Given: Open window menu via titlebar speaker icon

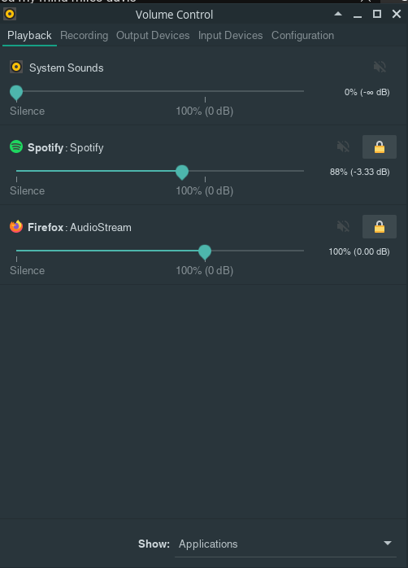Looking at the screenshot, I should point(10,14).
